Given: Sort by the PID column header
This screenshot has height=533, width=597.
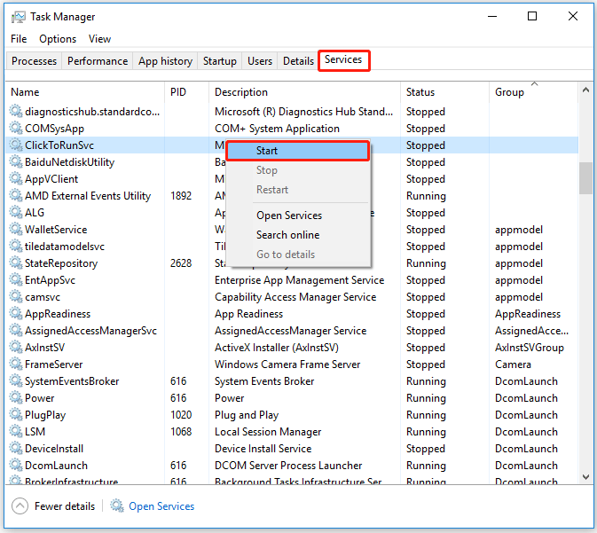Looking at the screenshot, I should 186,92.
